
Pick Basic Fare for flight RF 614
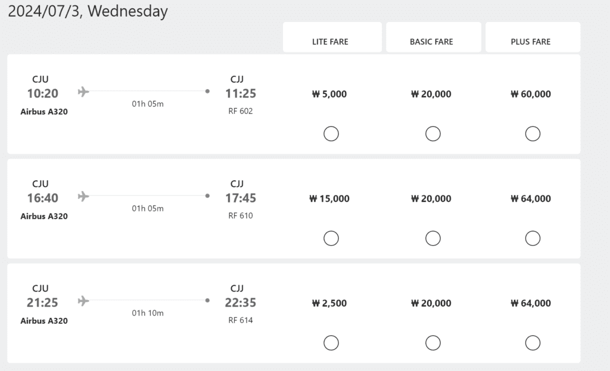click(x=432, y=343)
